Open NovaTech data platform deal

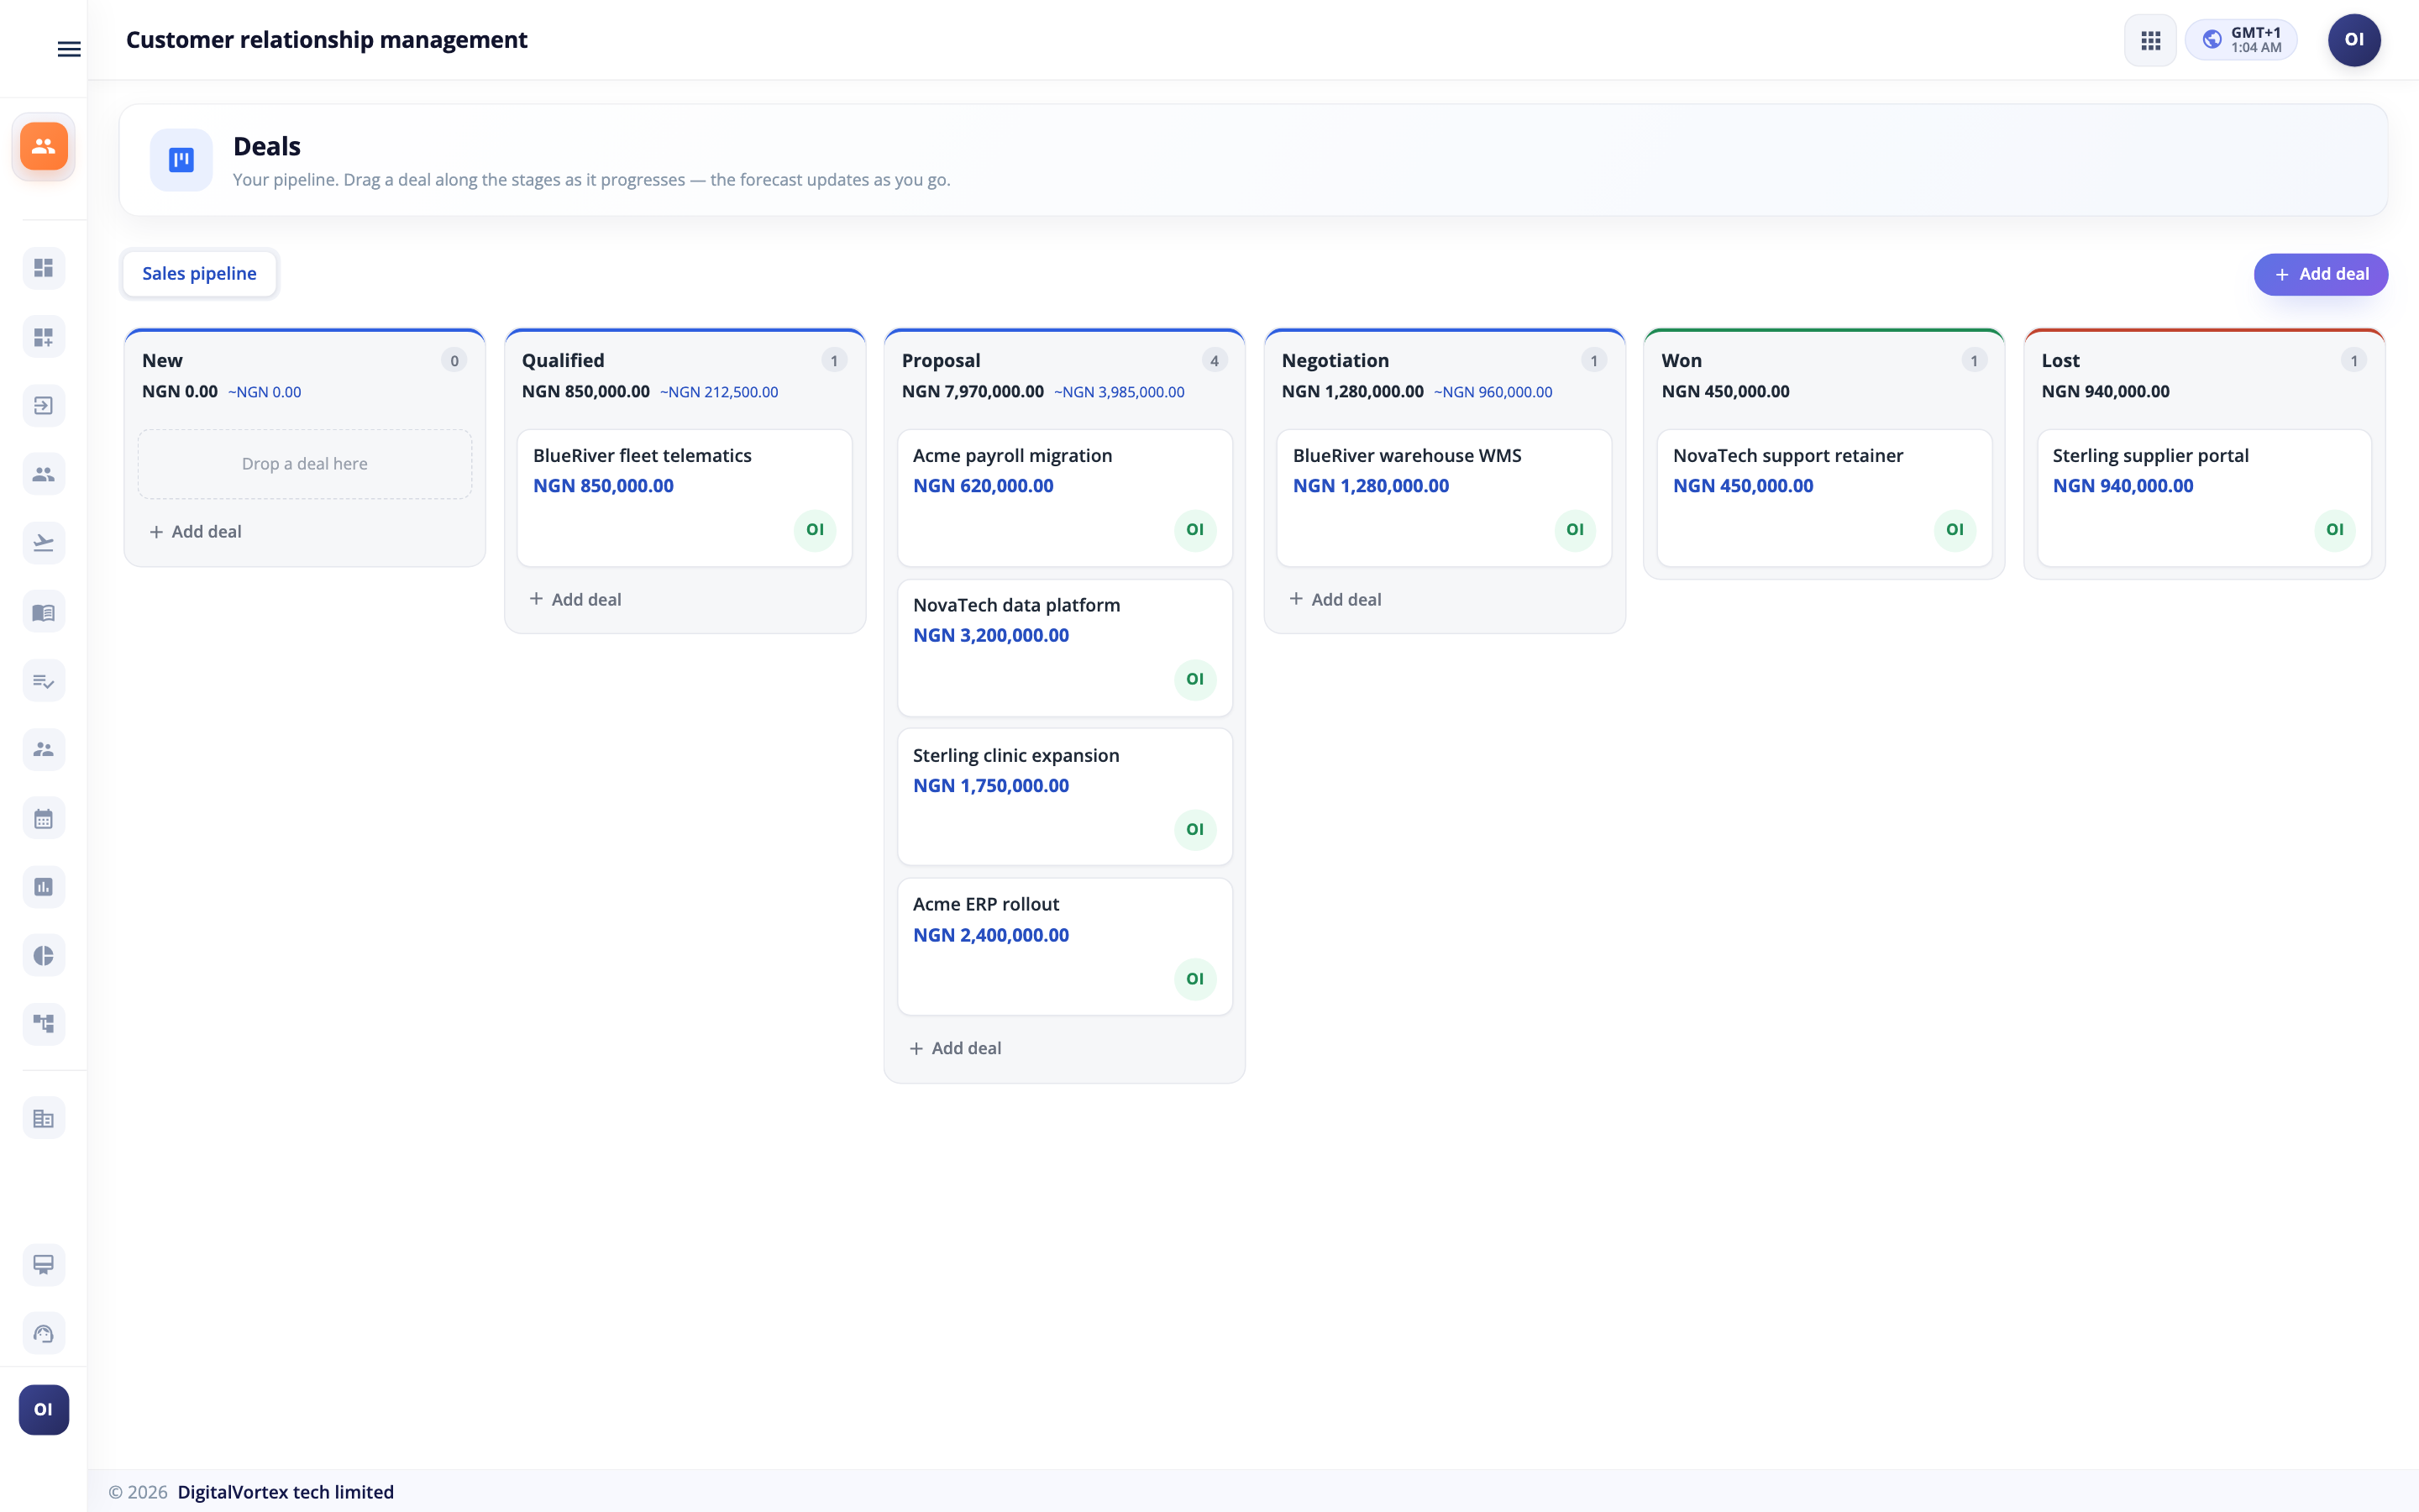[1064, 648]
